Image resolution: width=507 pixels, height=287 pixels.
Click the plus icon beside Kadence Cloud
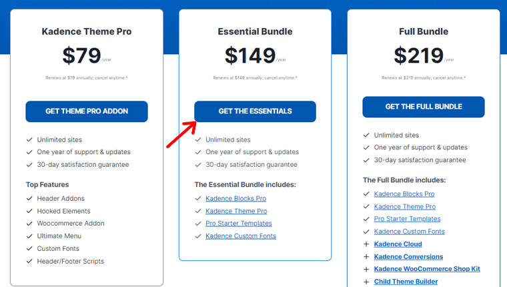pos(366,244)
